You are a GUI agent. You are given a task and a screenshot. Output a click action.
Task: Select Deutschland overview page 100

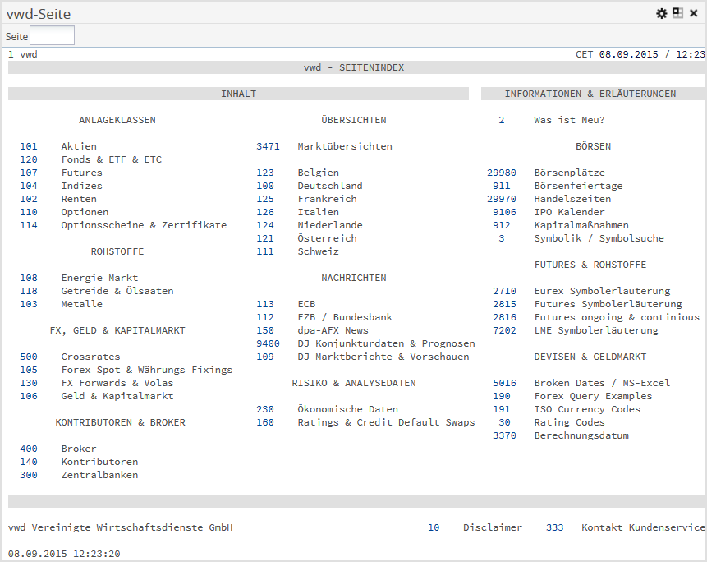click(265, 186)
